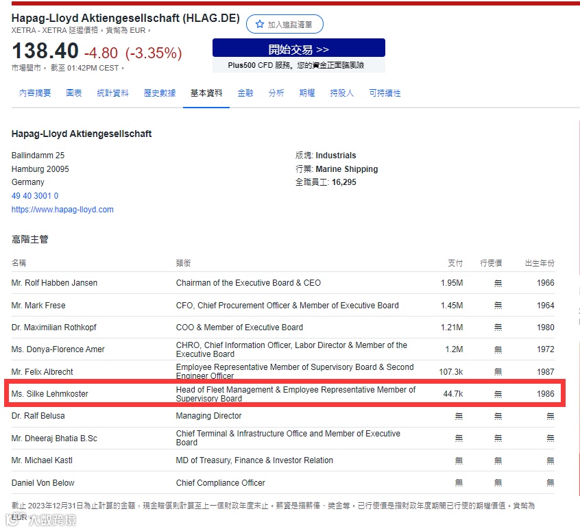Viewport: 580px width, 531px height.
Task: Start trading with the 開始交易 button
Action: (x=299, y=48)
